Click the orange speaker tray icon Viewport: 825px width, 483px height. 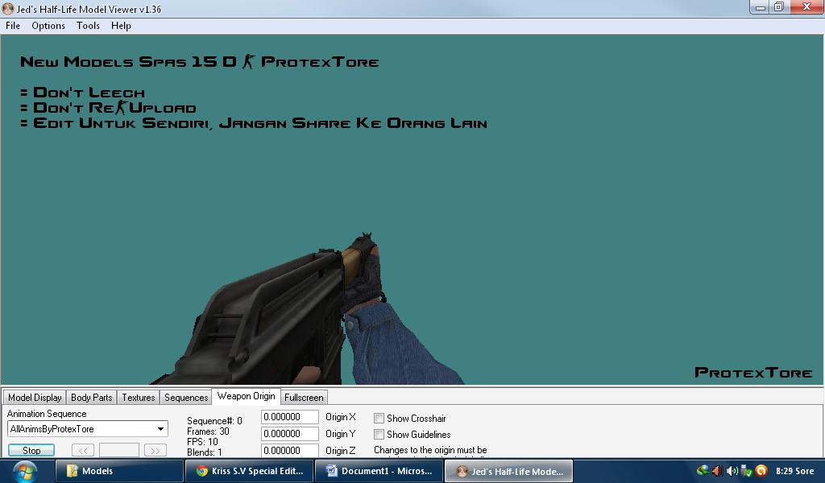click(x=717, y=471)
